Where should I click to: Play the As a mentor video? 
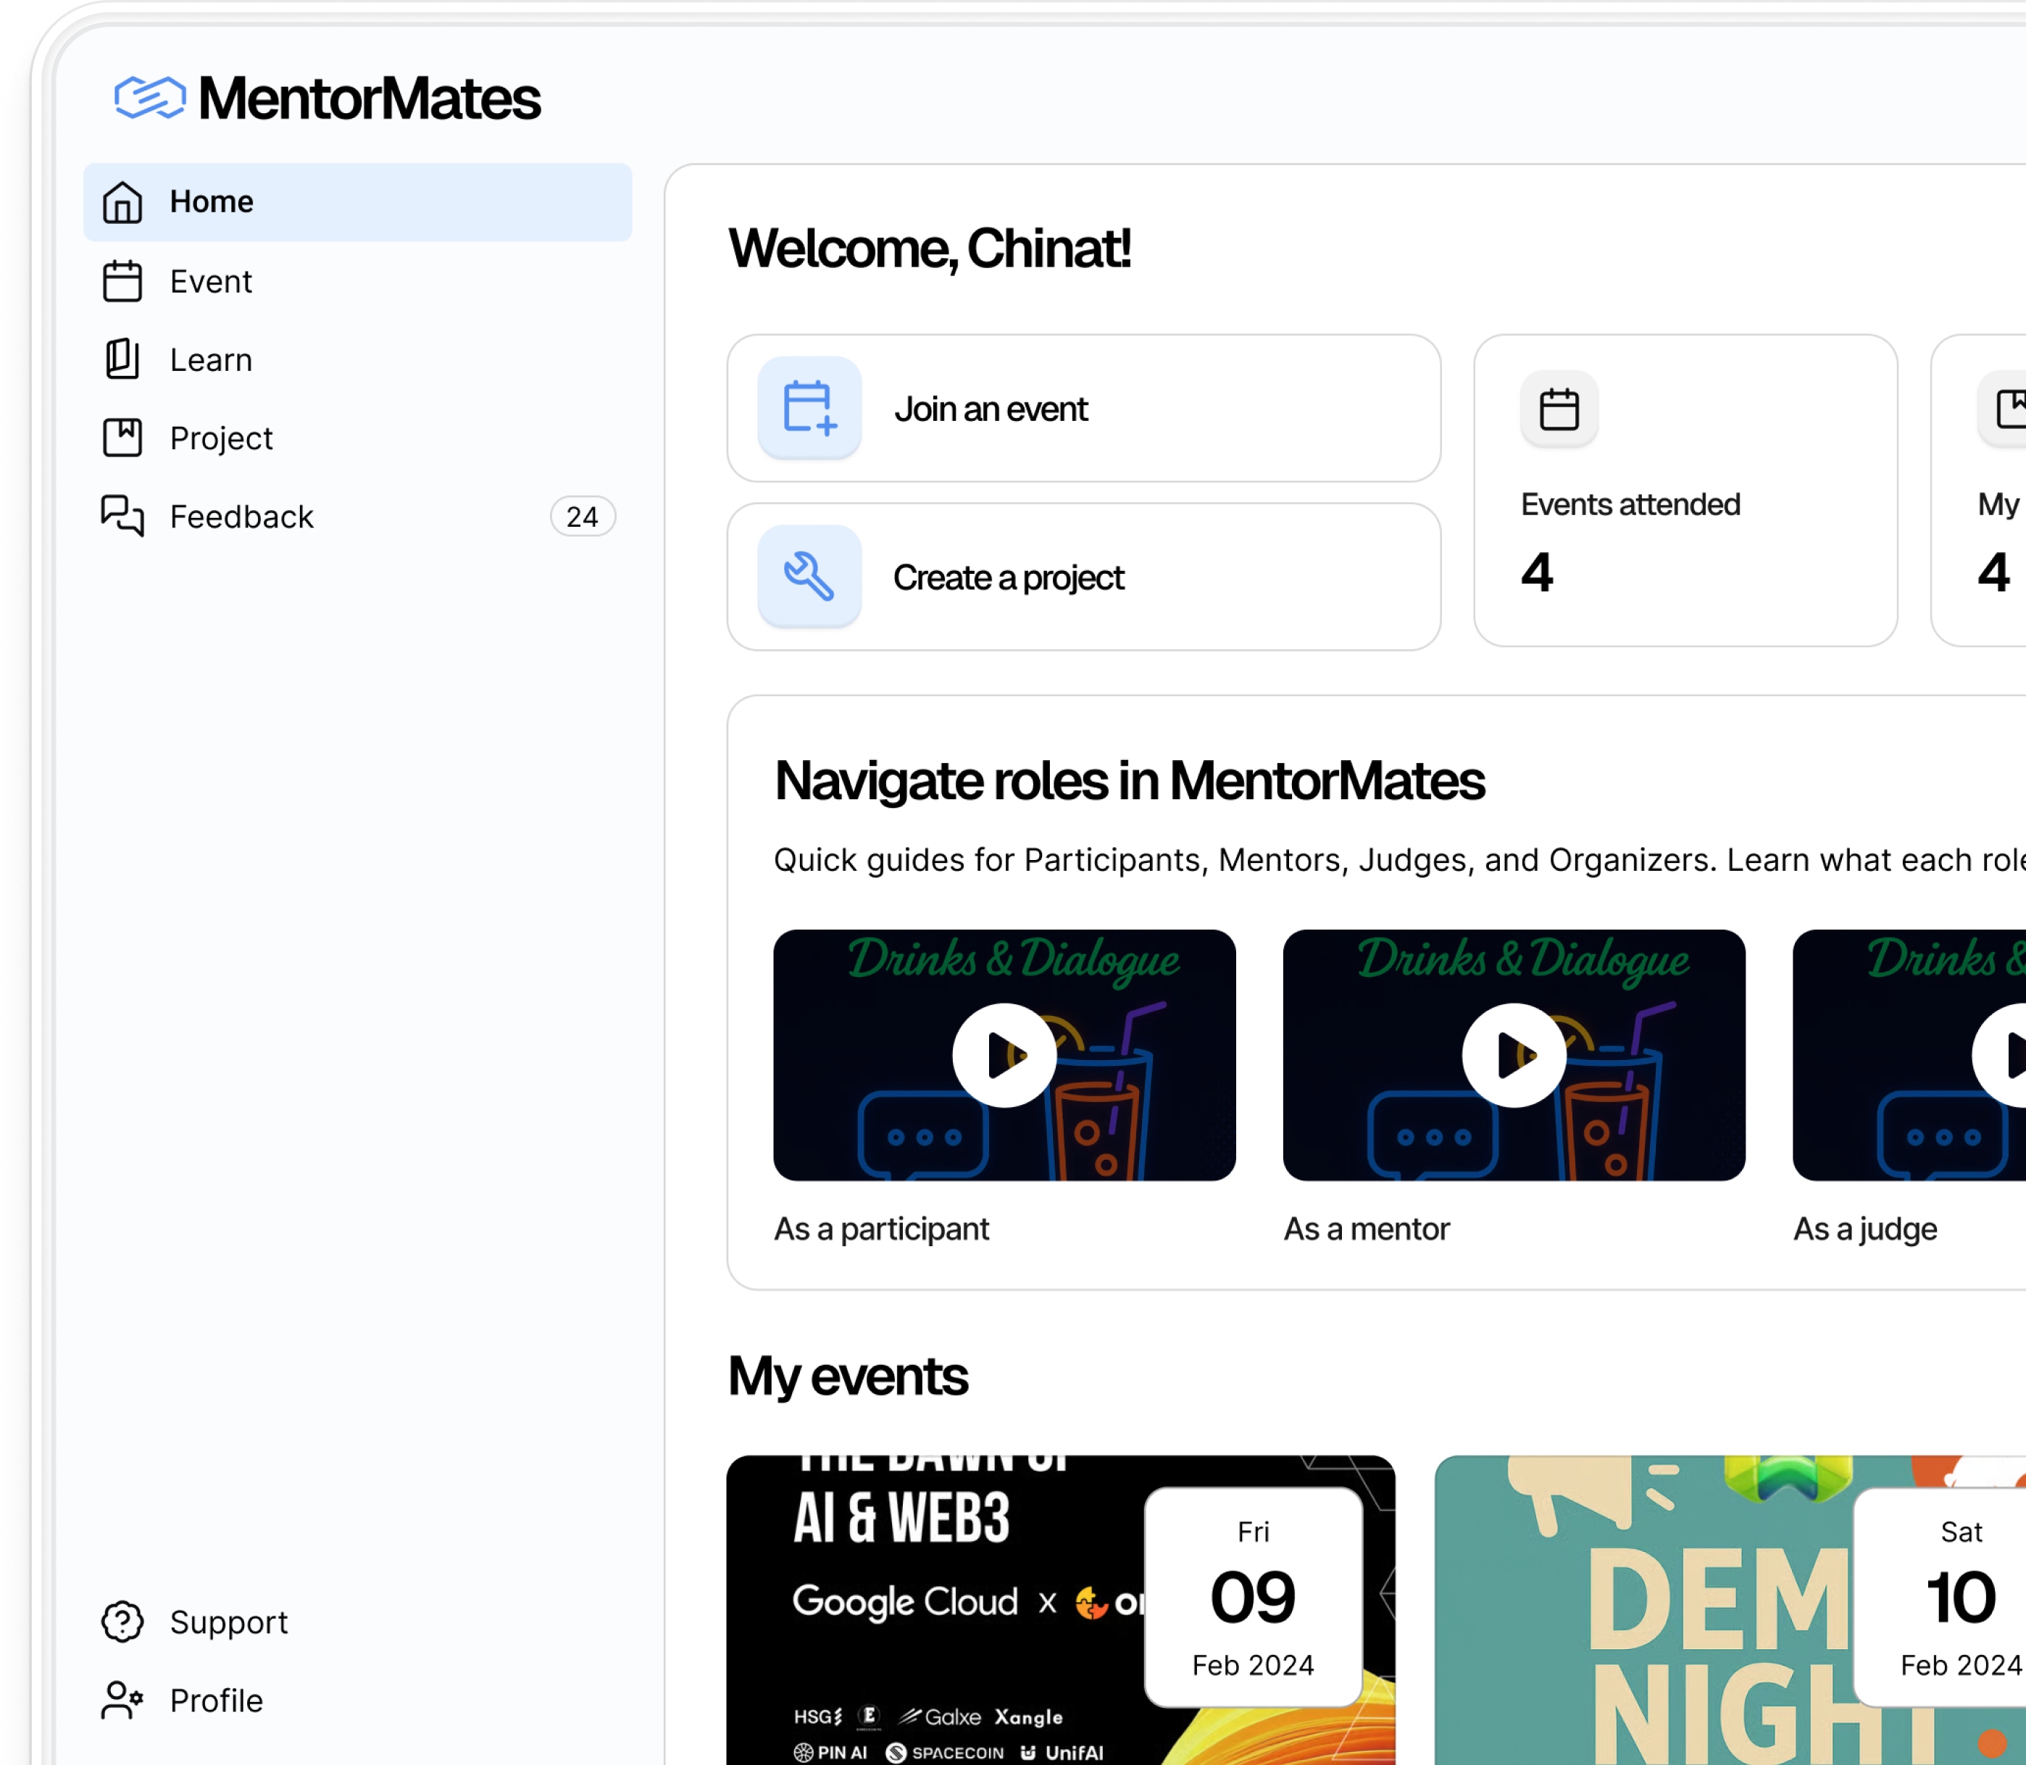click(x=1515, y=1056)
